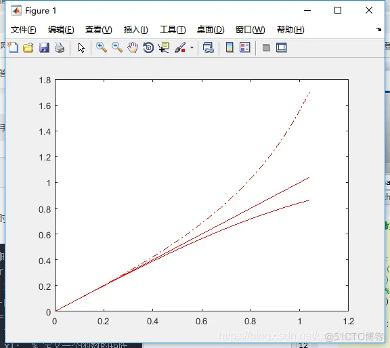Open the 帮助(H) menu

coord(290,30)
